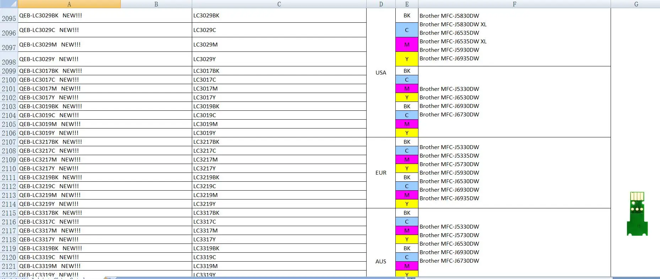The width and height of the screenshot is (660, 279).
Task: Select column C header
Action: click(279, 4)
